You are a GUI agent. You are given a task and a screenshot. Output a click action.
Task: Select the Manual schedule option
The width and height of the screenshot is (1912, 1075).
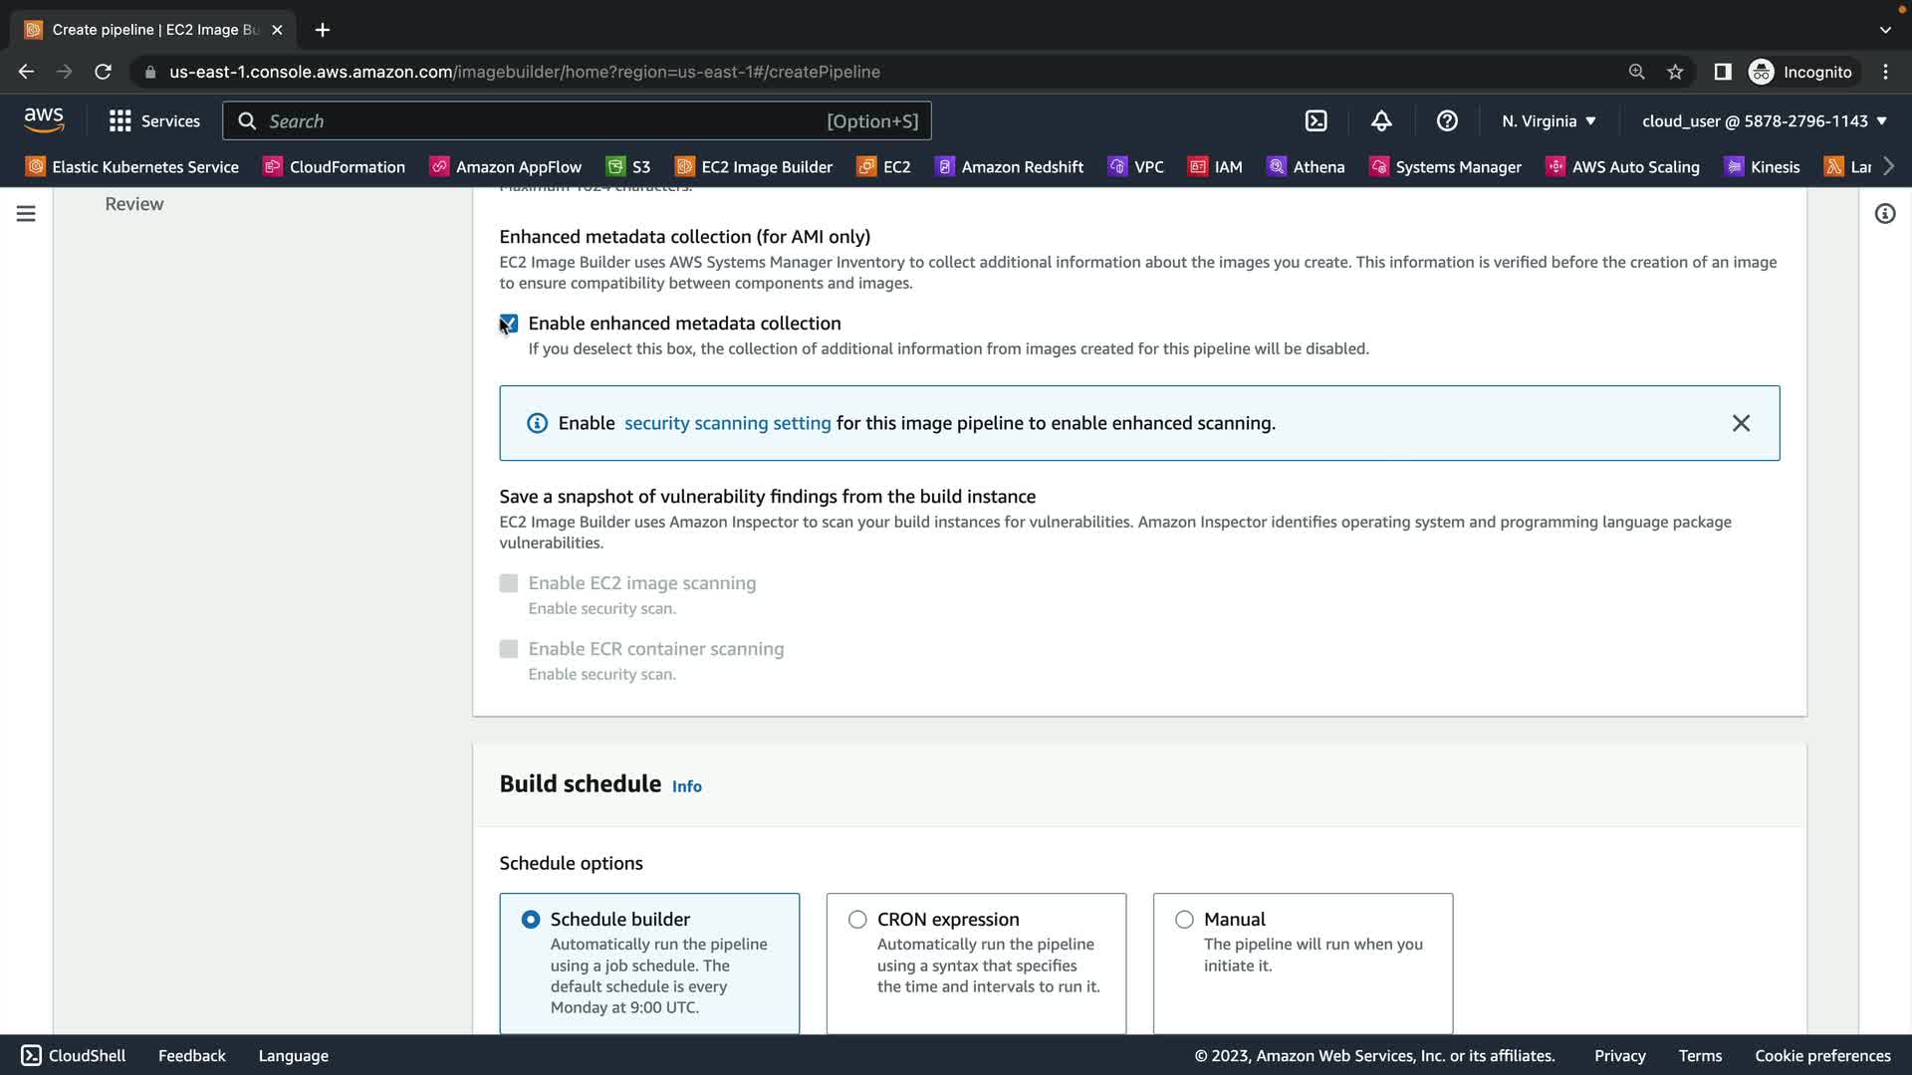(x=1184, y=920)
